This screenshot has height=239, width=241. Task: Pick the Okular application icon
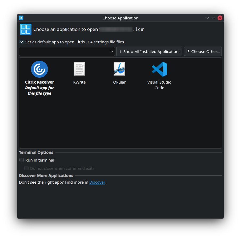click(119, 69)
